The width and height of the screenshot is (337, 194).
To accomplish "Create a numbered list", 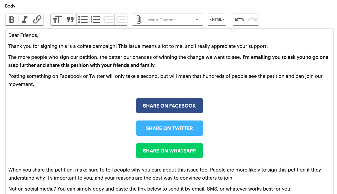I will pos(95,20).
